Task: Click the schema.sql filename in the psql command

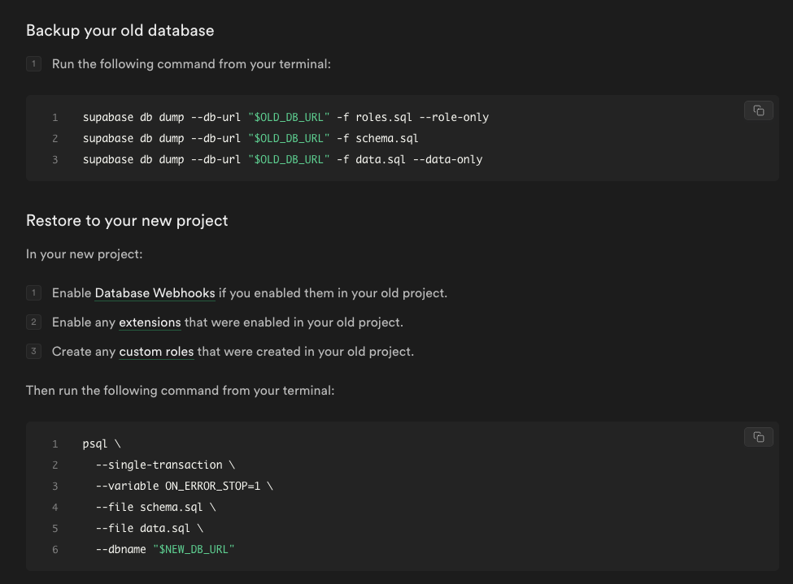Action: (171, 507)
